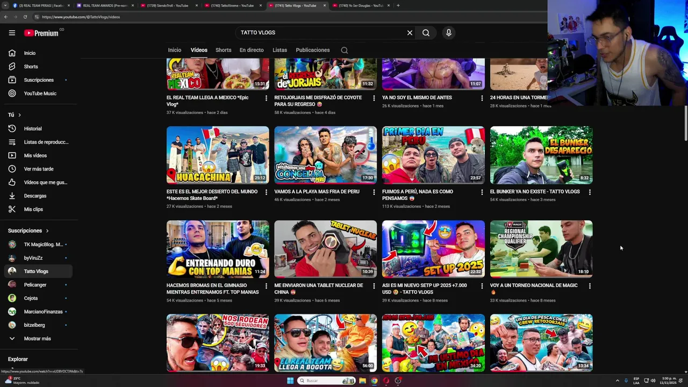Play the HUACACHINA desert thumbnail video

tap(218, 155)
